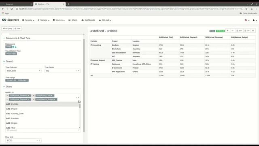259x146 pixels.
Task: Open the hamburger menu in chart toolbar
Action: 253,31
